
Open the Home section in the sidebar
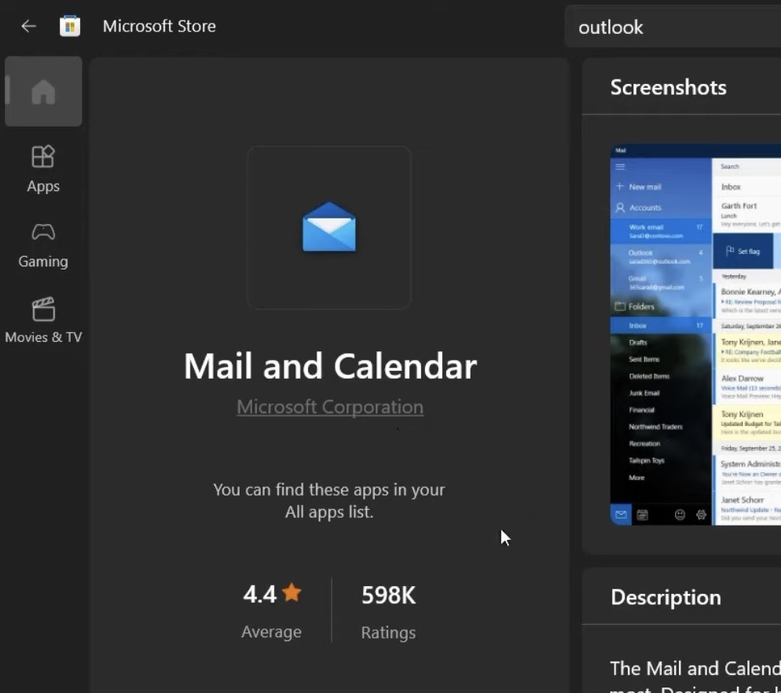43,91
